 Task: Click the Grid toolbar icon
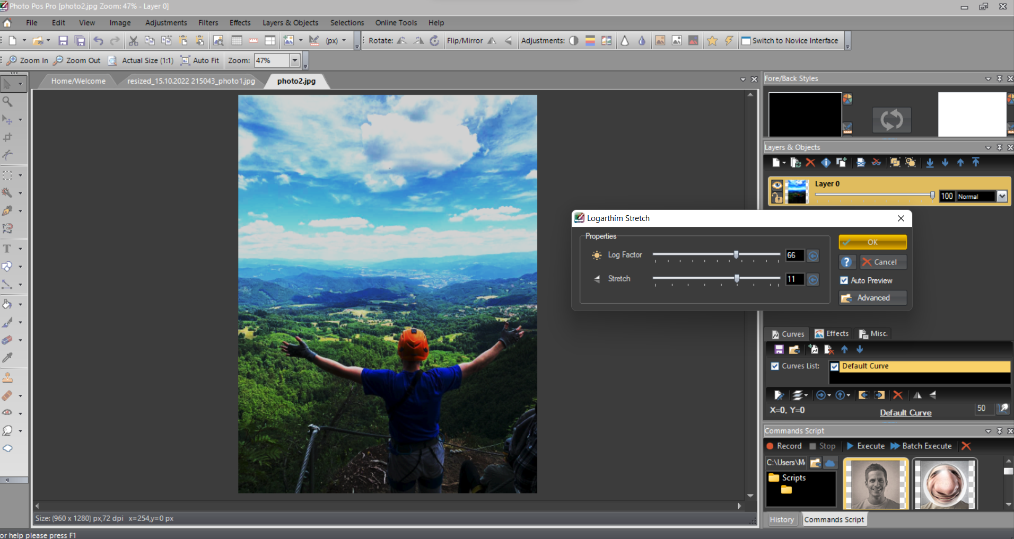(x=237, y=41)
